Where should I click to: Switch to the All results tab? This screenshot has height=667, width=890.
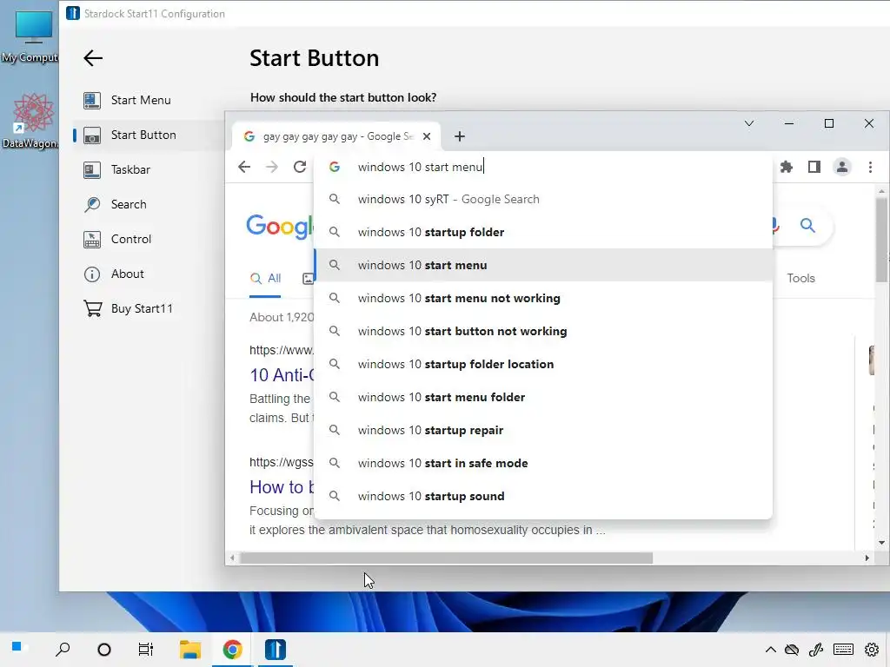click(x=265, y=279)
